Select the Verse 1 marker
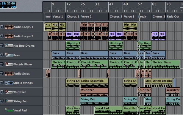This screenshot has width=183, height=115. coord(58,17)
